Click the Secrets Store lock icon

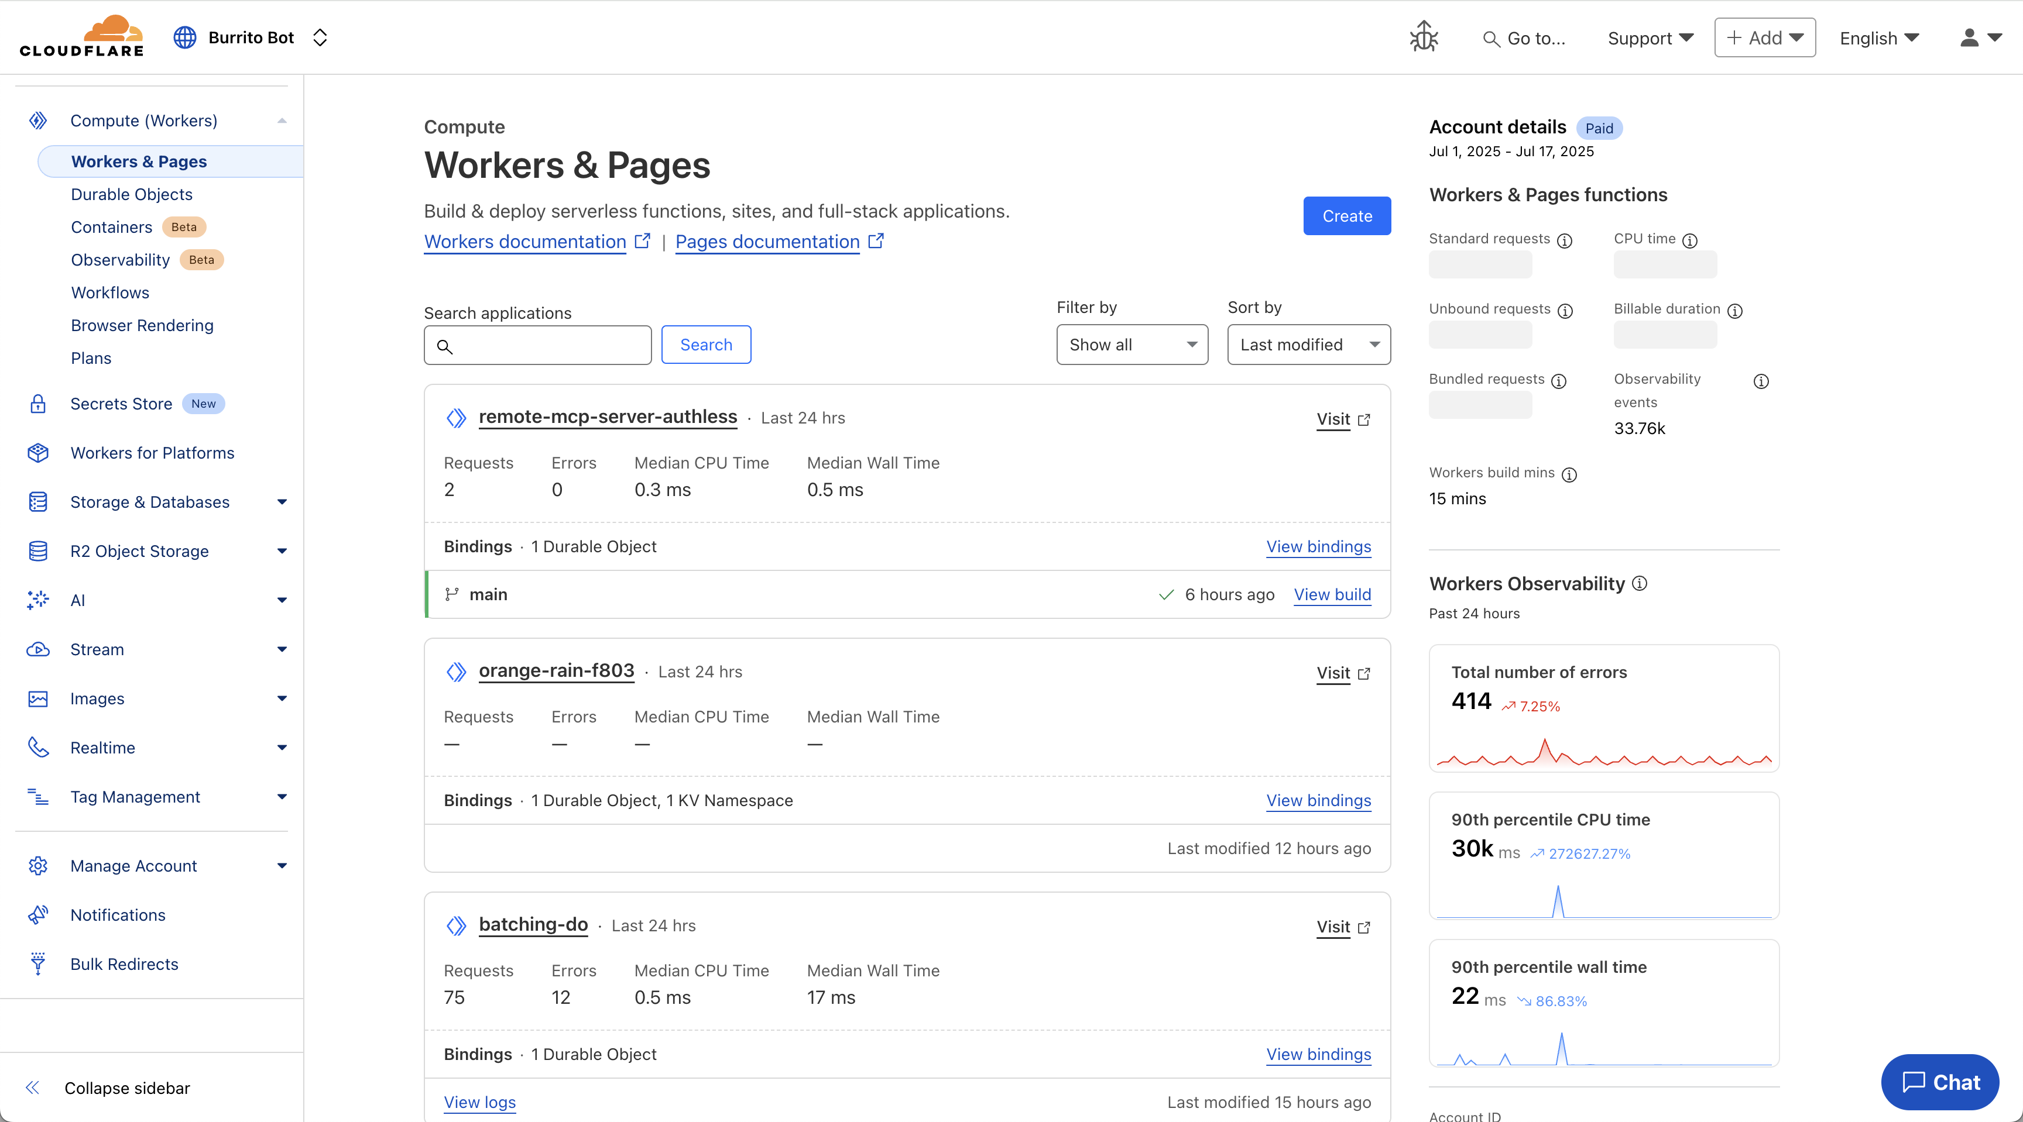click(x=37, y=404)
